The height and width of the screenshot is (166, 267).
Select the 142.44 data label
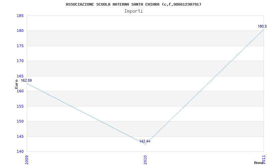(145, 141)
